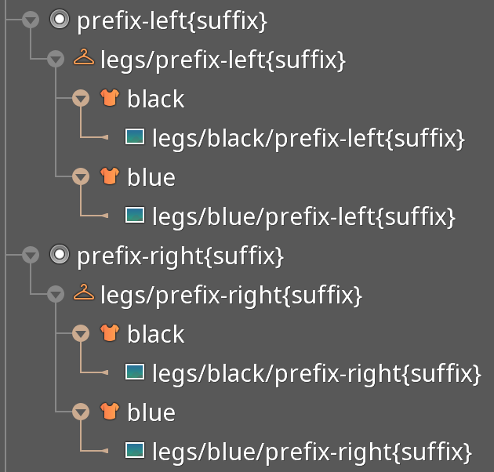494x472 pixels.
Task: Click shirt icon of blue skin under prefix-right
Action: (110, 411)
